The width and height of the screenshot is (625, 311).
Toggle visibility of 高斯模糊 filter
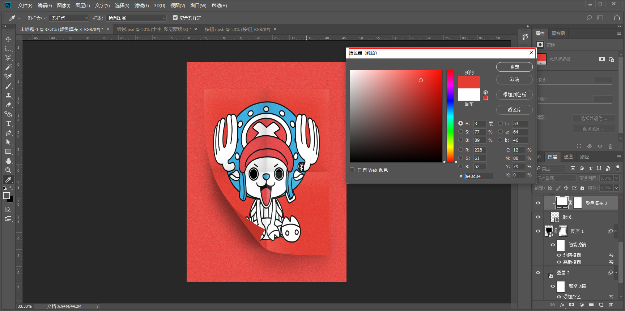tap(559, 262)
